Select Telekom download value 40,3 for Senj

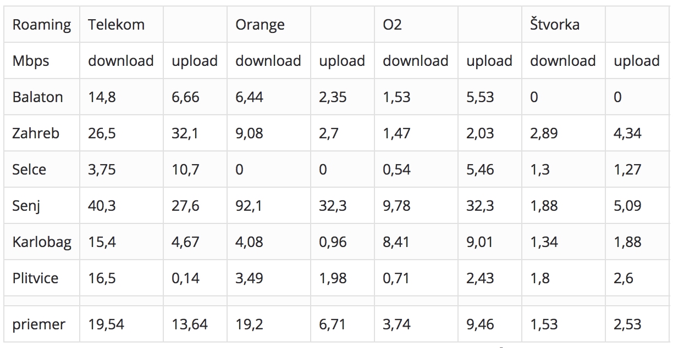click(x=102, y=206)
